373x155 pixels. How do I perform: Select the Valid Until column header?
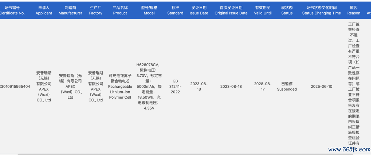263,11
